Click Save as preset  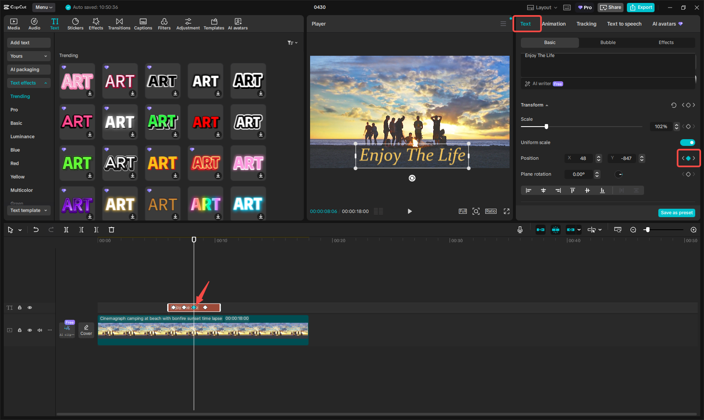pos(676,213)
